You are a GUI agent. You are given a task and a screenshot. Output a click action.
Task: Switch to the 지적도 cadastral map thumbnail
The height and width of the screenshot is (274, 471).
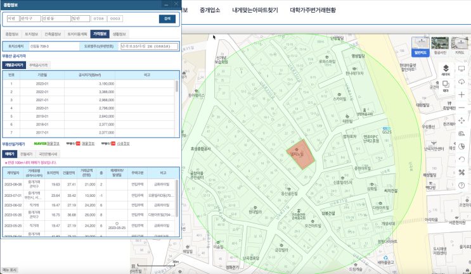pos(460,46)
